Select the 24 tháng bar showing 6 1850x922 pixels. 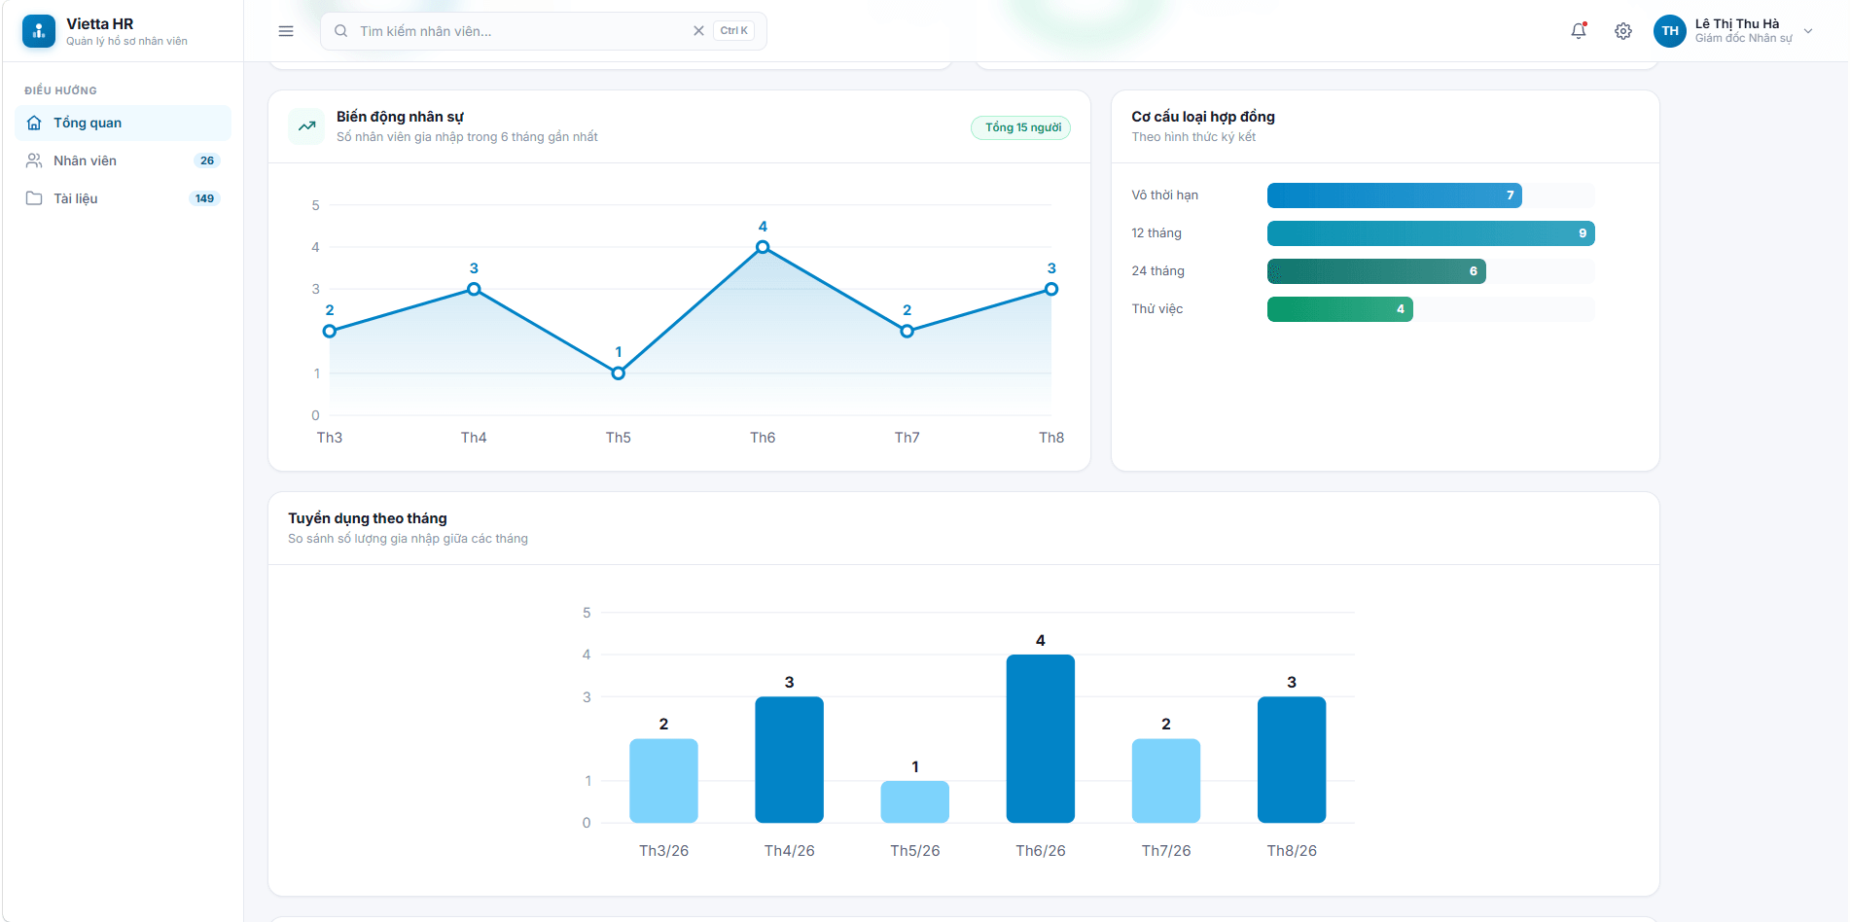coord(1376,271)
